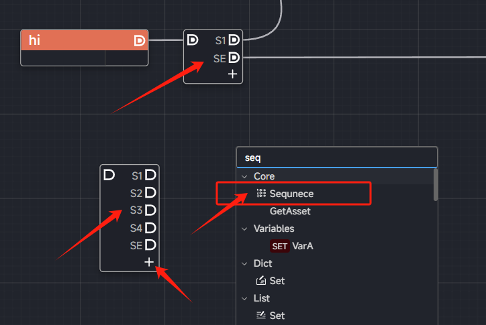Add a pin to the sequence node beside hi
This screenshot has height=325, width=486.
click(x=233, y=74)
